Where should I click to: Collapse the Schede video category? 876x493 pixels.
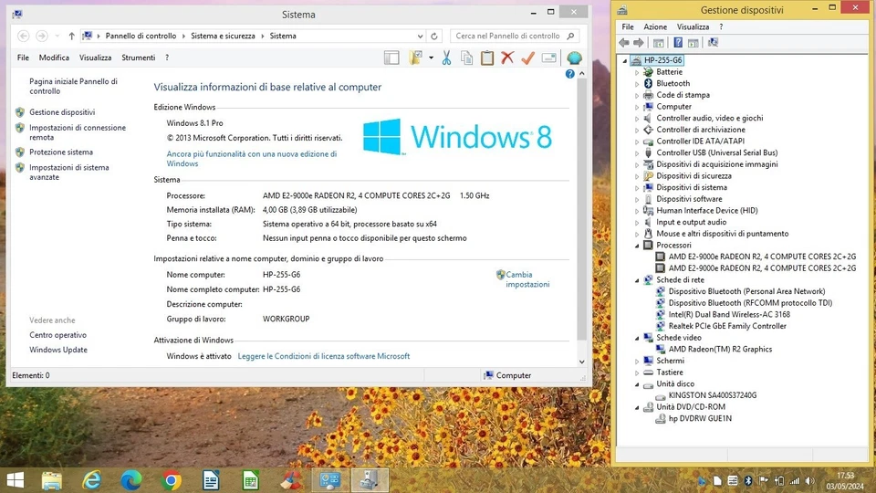[637, 338]
